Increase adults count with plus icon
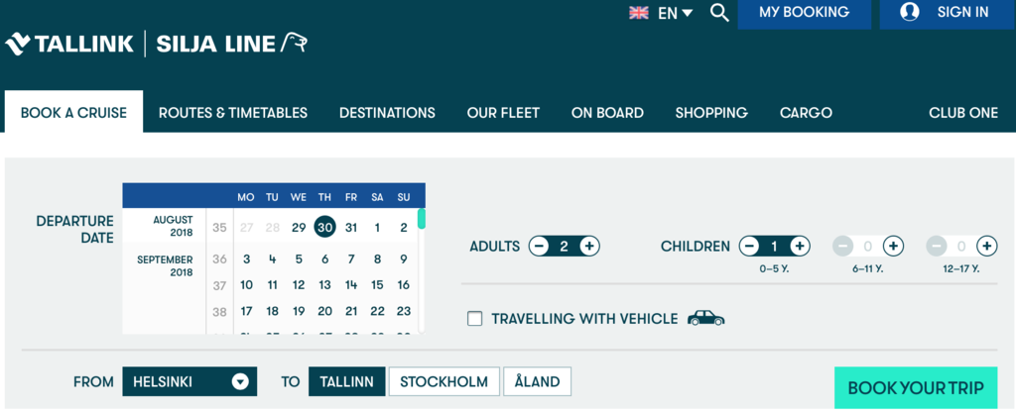The image size is (1016, 413). [x=588, y=246]
